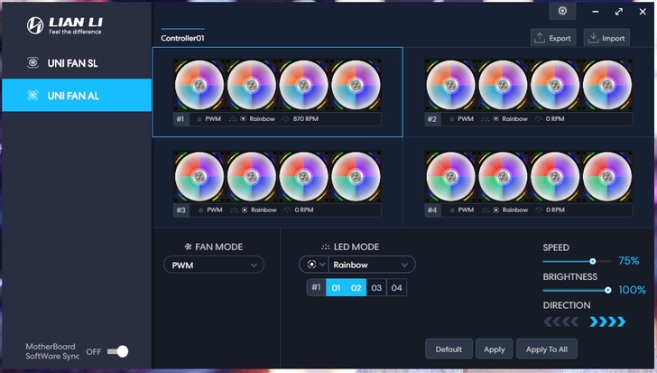Screen dimensions: 657x373
Task: Switch to UNI FAN SL section
Action: [77, 63]
